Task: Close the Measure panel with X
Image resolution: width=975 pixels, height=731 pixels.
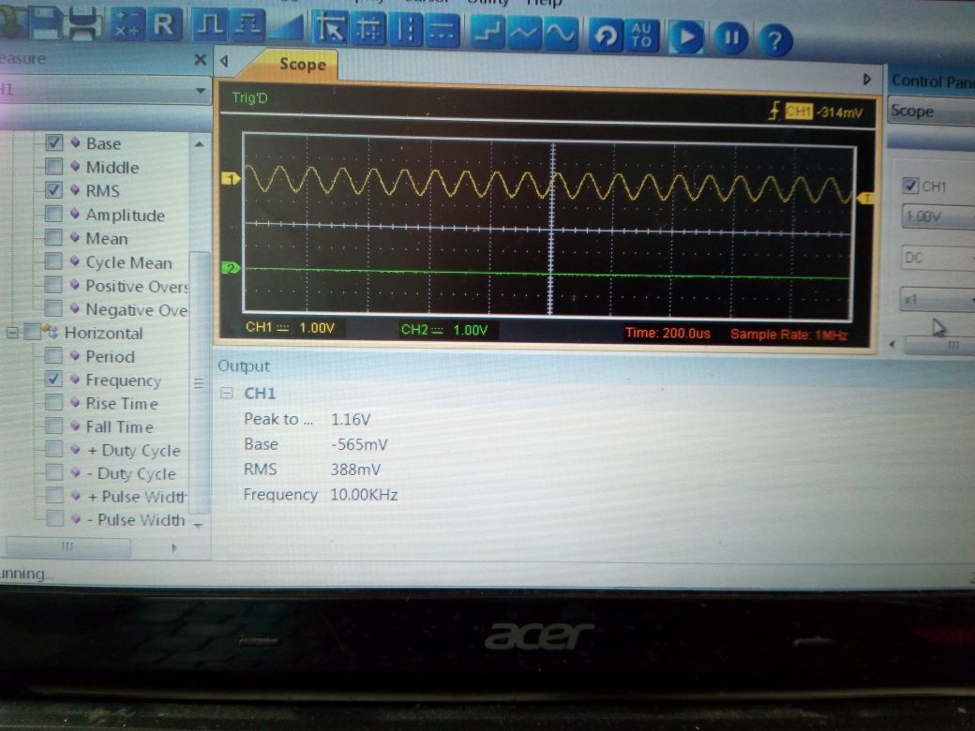Action: click(200, 60)
